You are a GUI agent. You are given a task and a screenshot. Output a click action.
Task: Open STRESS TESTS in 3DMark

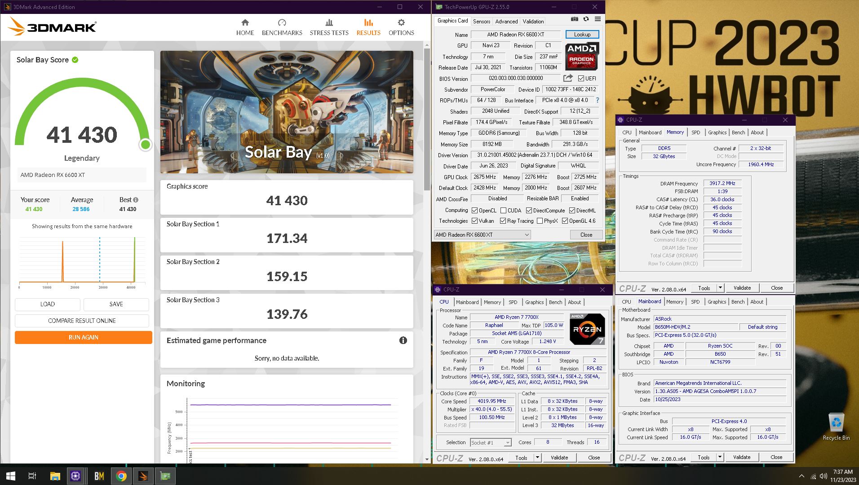pos(329,27)
